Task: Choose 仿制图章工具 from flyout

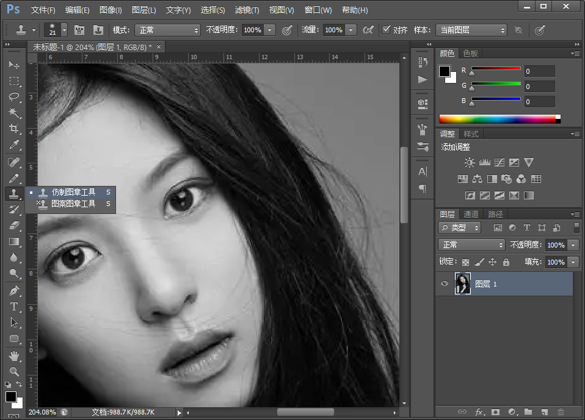Action: (x=71, y=193)
